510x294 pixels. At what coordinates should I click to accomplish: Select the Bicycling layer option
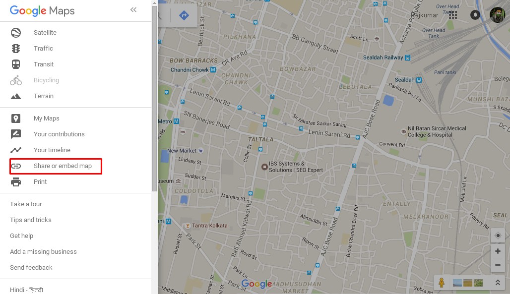[x=46, y=80]
